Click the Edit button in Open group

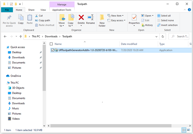[x=145, y=20]
